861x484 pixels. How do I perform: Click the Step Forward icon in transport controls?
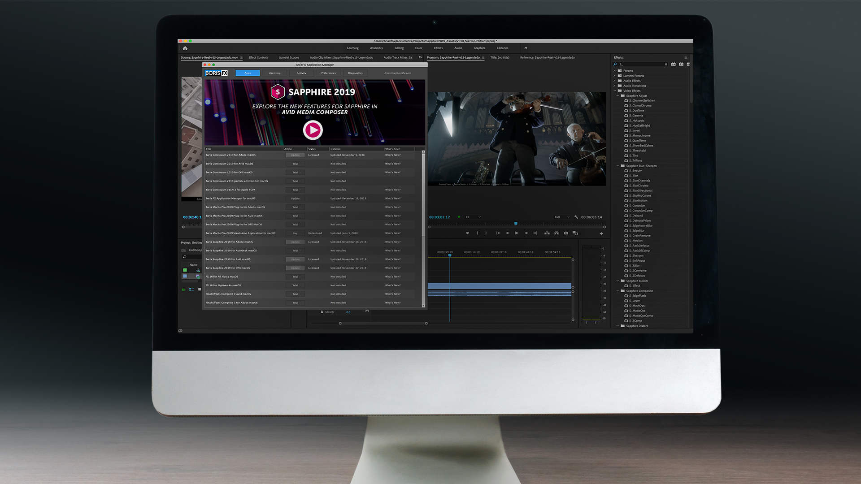click(526, 233)
